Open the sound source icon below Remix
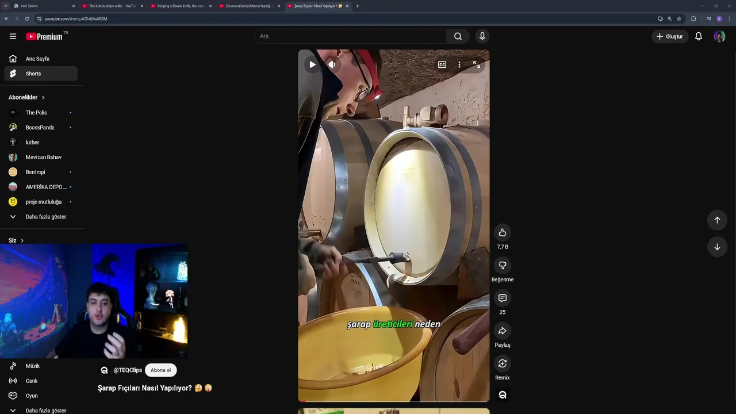Viewport: 736px width, 414px height. click(x=503, y=395)
